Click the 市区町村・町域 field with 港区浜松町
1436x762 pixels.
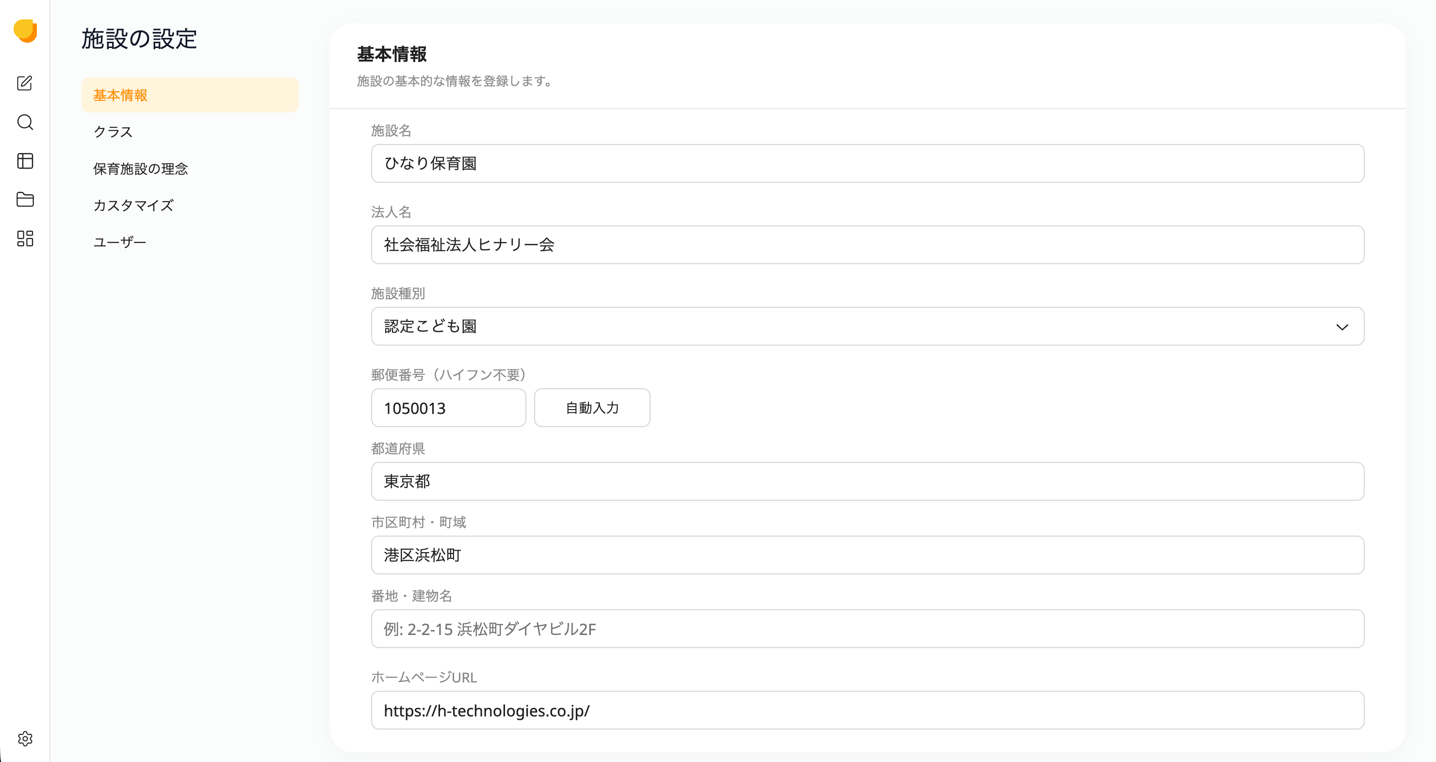[867, 555]
